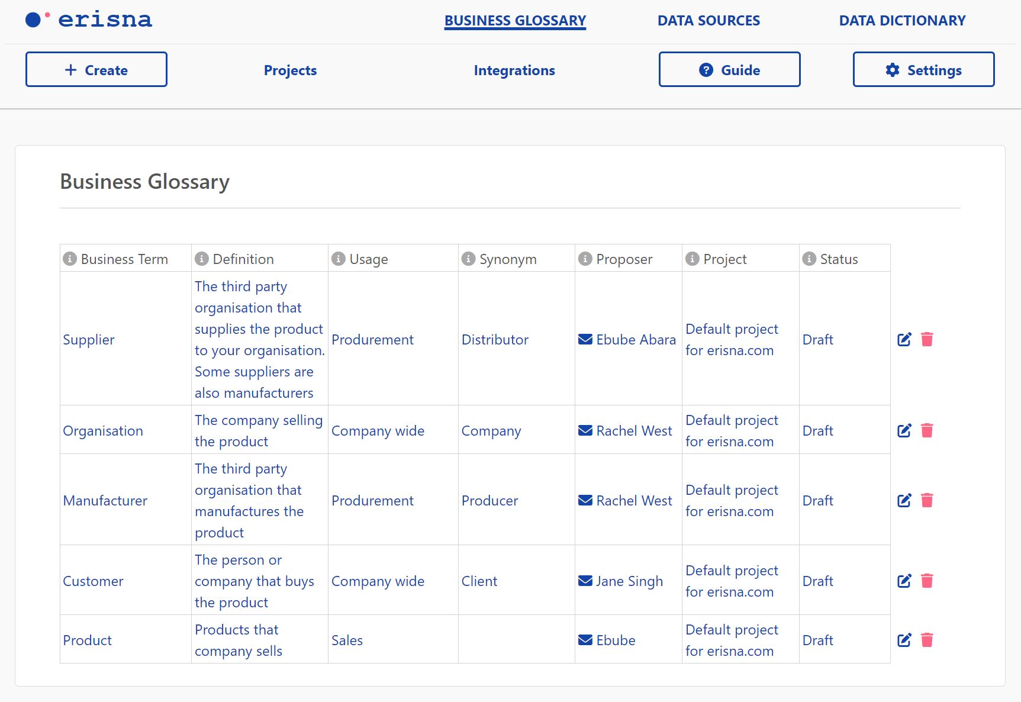Delete the Supplier term via trash icon

[927, 340]
